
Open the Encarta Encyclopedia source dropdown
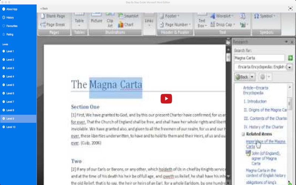coord(289,67)
